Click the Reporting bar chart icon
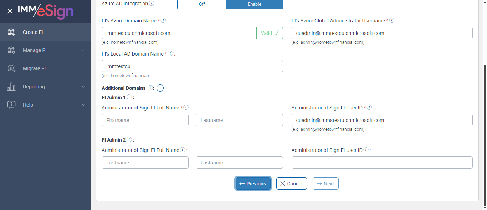487x210 pixels. pyautogui.click(x=11, y=87)
